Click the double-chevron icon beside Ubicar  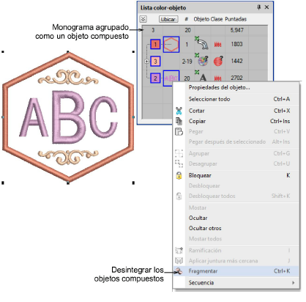pyautogui.click(x=143, y=19)
